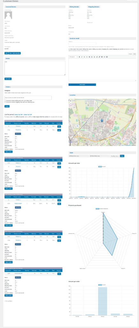Viewport: 139px width, 328px height.
Task: Click the blue marker on the map
Action: pyautogui.click(x=102, y=121)
